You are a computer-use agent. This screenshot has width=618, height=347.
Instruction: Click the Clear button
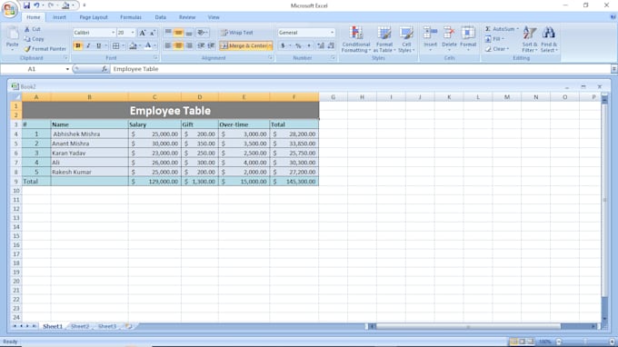pos(497,49)
